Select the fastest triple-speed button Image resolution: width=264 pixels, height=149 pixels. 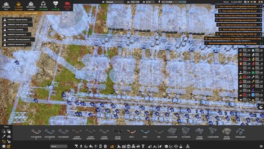pyautogui.click(x=255, y=2)
